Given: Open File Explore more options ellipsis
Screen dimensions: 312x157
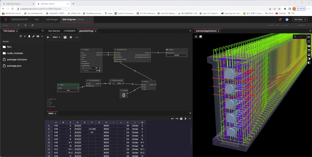Looking at the screenshot, I should coord(42,36).
